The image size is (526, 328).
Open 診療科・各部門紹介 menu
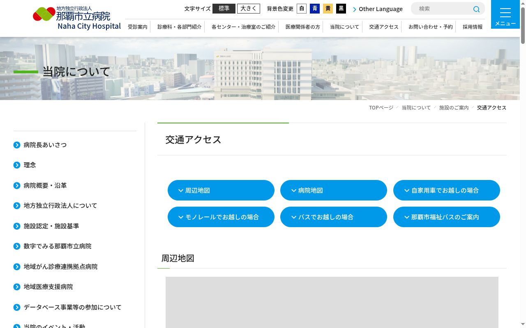180,27
